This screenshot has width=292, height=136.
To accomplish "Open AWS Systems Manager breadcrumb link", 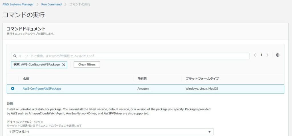I will point(18,4).
